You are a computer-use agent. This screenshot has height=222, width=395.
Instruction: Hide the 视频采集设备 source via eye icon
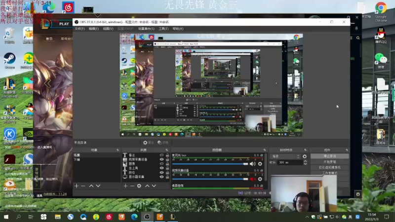pos(161,159)
